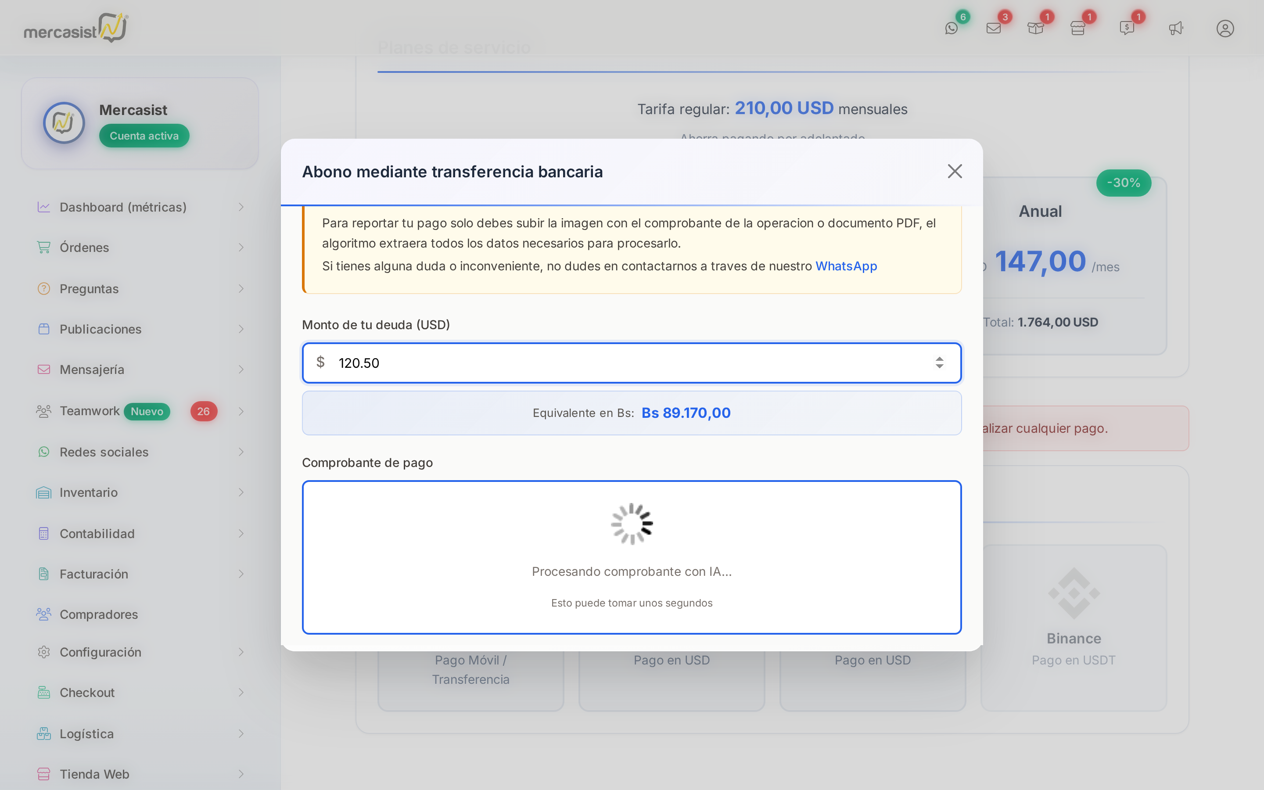Expand the Checkout chevron
The image size is (1264, 790).
[x=241, y=692]
